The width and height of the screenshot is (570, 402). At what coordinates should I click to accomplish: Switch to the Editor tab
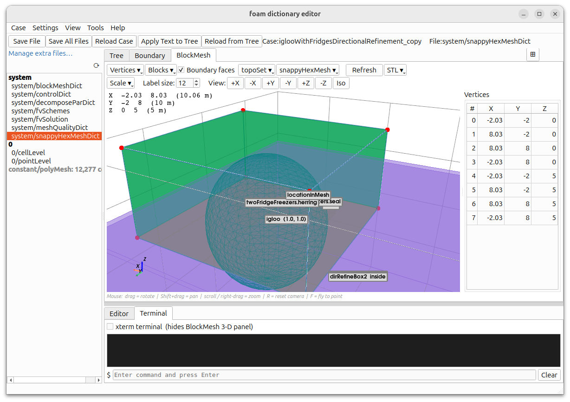coord(119,314)
